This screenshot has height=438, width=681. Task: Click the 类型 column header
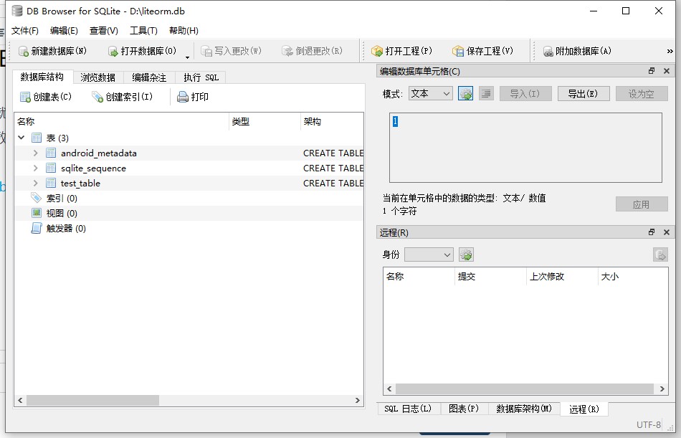265,122
